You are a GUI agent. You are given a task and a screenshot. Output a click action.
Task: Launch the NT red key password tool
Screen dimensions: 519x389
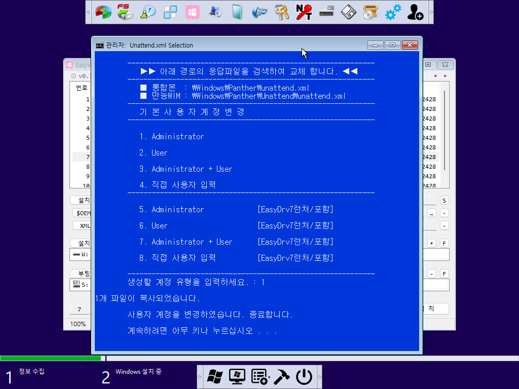[x=304, y=12]
